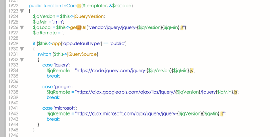Click the case 'microsoft' label
270x137 pixels.
pos(59,108)
